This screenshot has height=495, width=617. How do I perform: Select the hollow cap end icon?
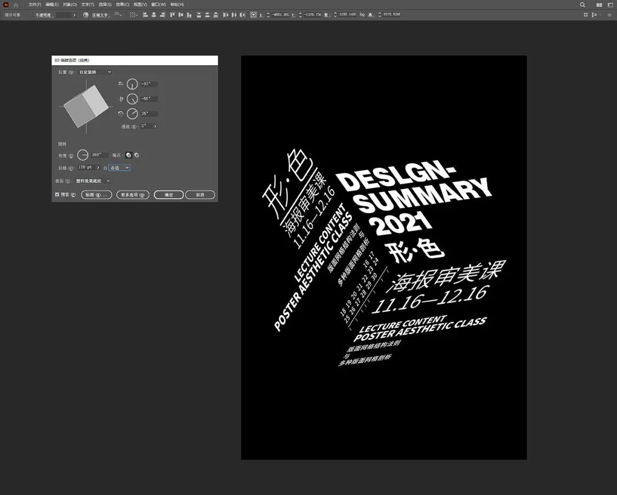[137, 155]
